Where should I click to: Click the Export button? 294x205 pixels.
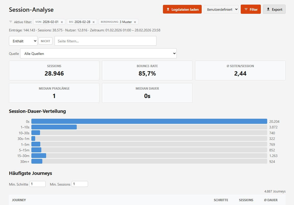pos(274,9)
